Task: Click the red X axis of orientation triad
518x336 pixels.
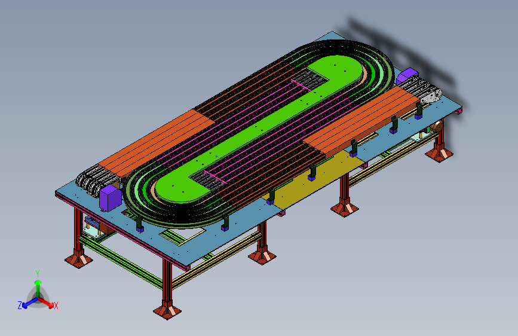Action: coord(47,302)
